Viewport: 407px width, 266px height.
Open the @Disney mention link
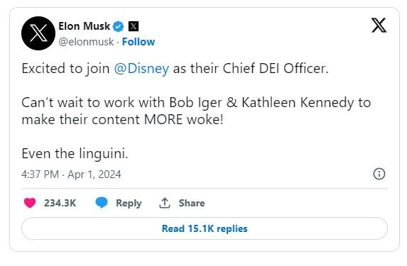(141, 69)
